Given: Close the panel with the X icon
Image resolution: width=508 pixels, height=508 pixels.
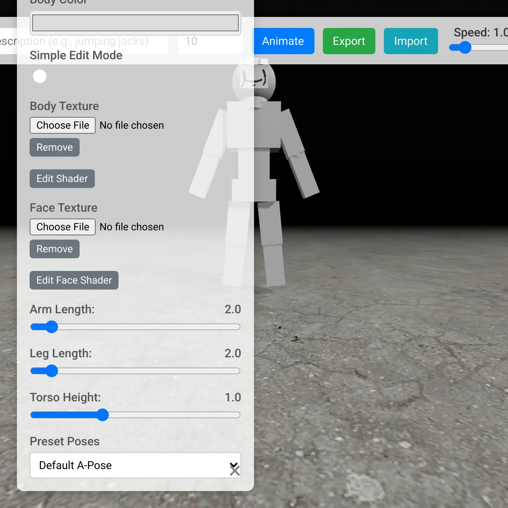Looking at the screenshot, I should coord(235,471).
